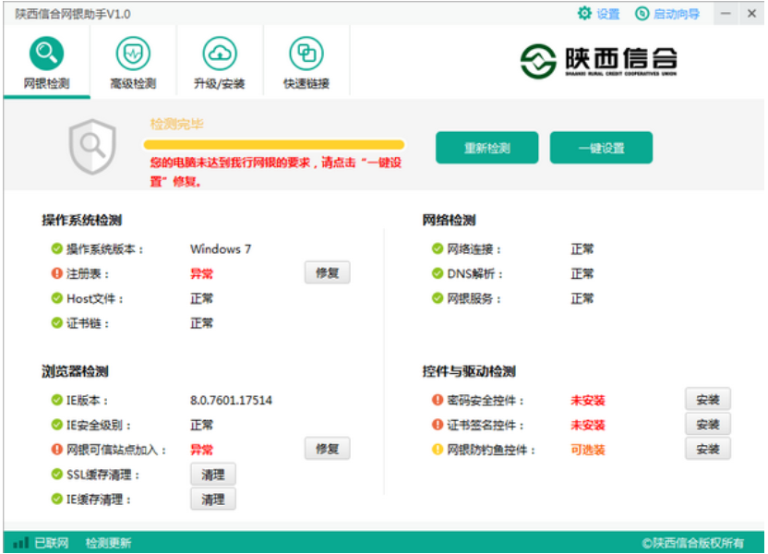Viewport: 768px width, 554px height.
Task: Open the 高级检测 advanced detection icon
Action: (134, 53)
